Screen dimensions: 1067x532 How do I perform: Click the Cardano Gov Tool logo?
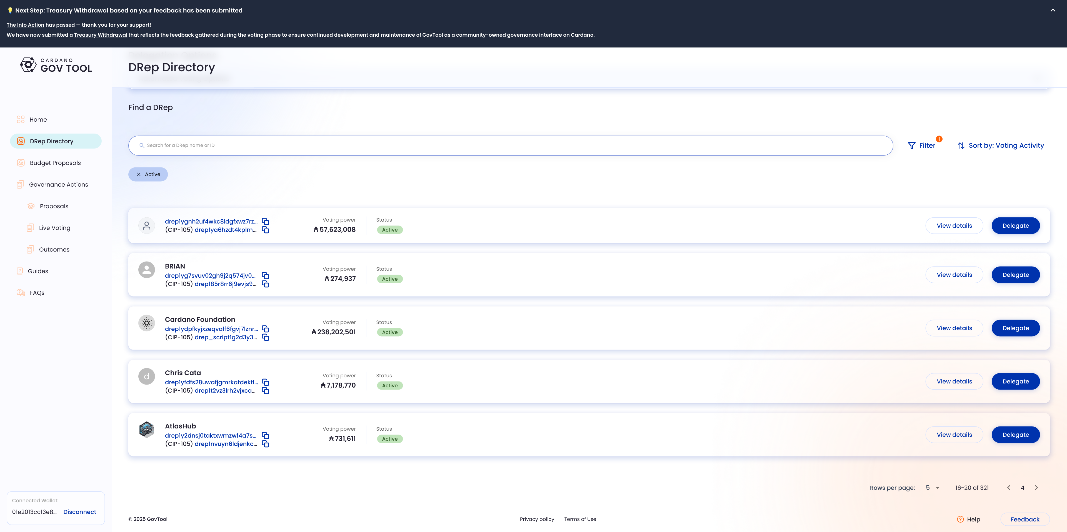pyautogui.click(x=56, y=66)
